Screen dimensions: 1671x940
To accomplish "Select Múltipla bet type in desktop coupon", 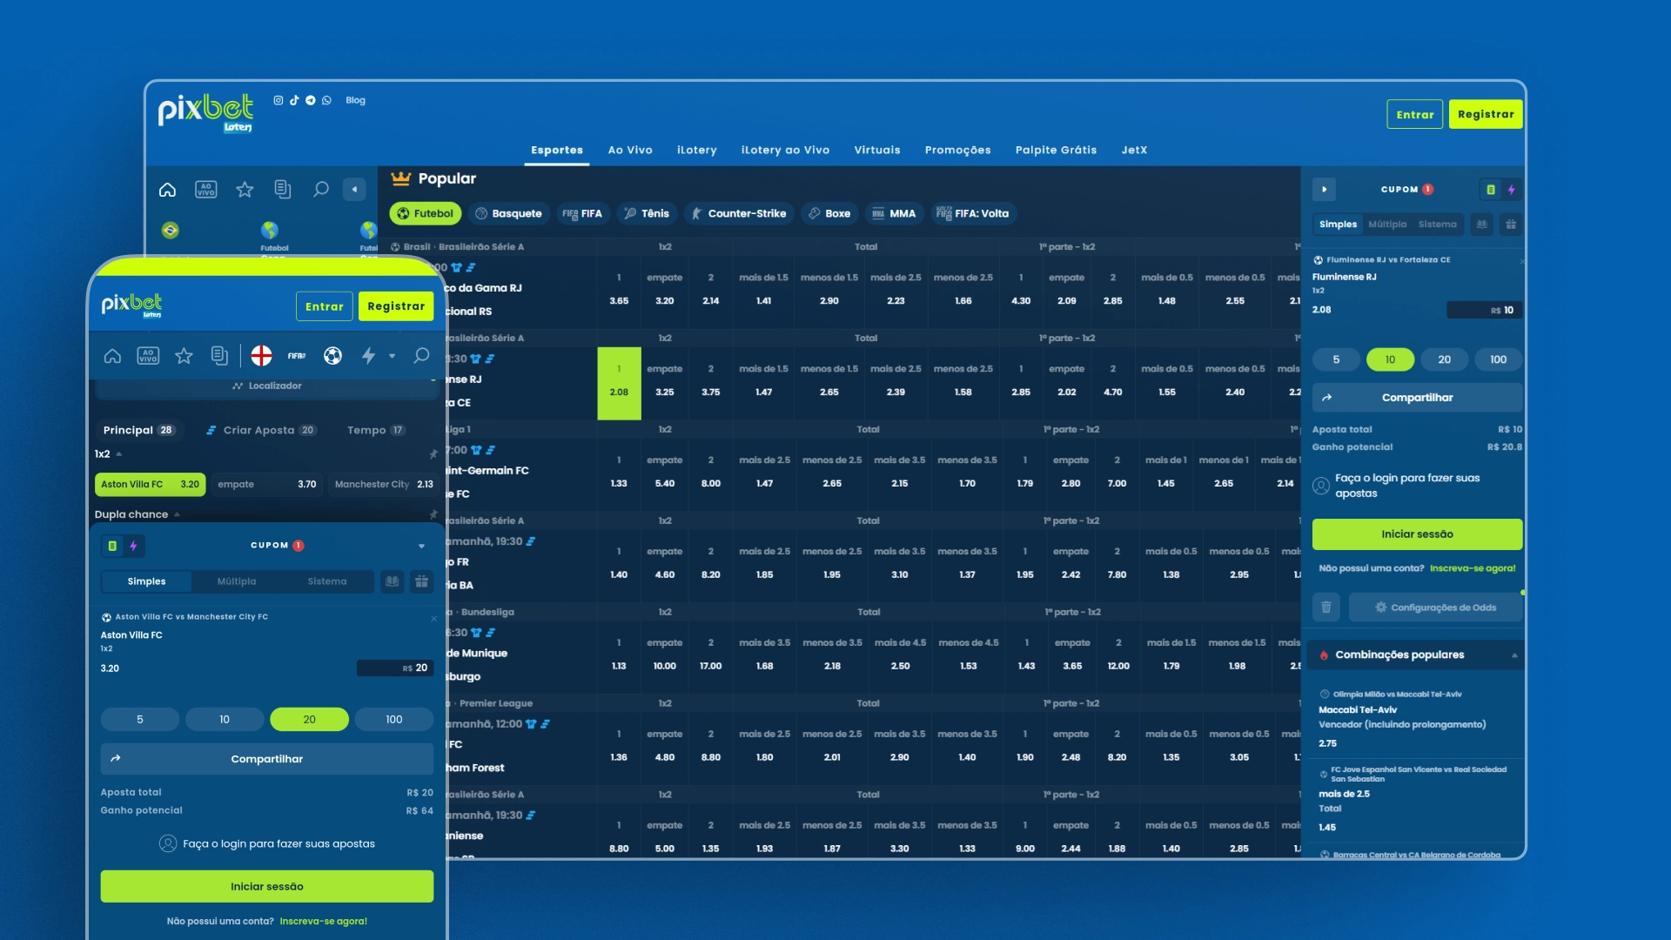I will click(1387, 225).
